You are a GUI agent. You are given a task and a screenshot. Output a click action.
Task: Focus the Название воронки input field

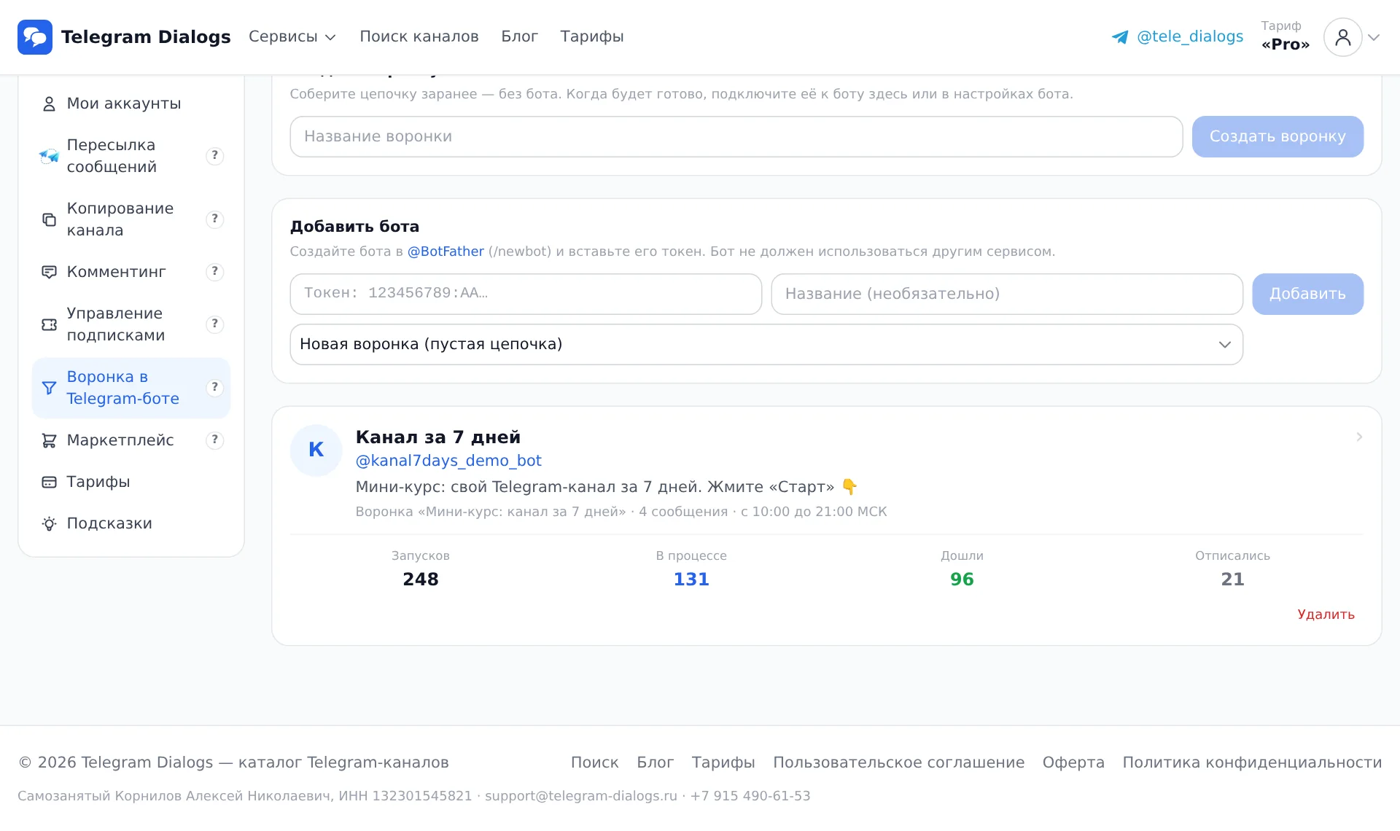pos(736,136)
